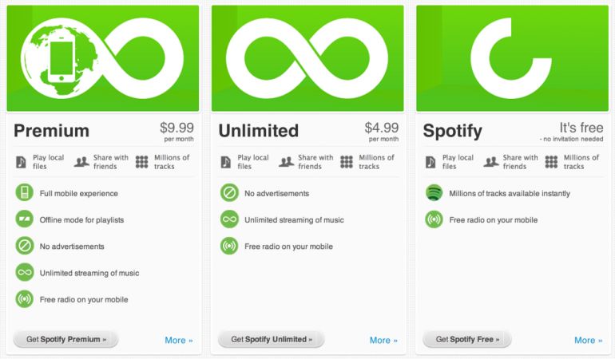
Task: Open More link under Premium plan
Action: pyautogui.click(x=179, y=340)
